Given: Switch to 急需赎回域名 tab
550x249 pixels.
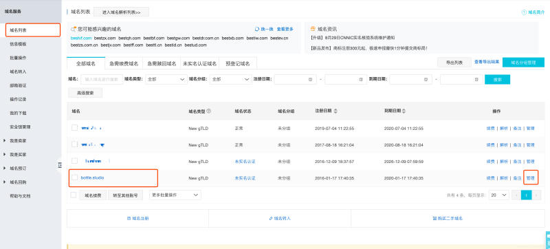Looking at the screenshot, I should click(x=162, y=63).
